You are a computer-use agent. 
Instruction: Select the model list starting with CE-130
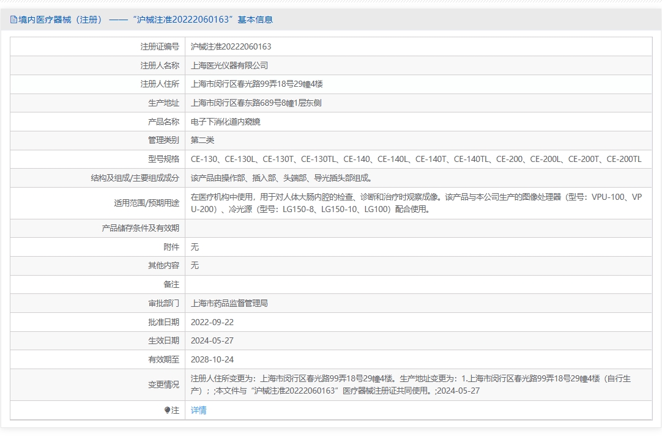click(x=416, y=159)
